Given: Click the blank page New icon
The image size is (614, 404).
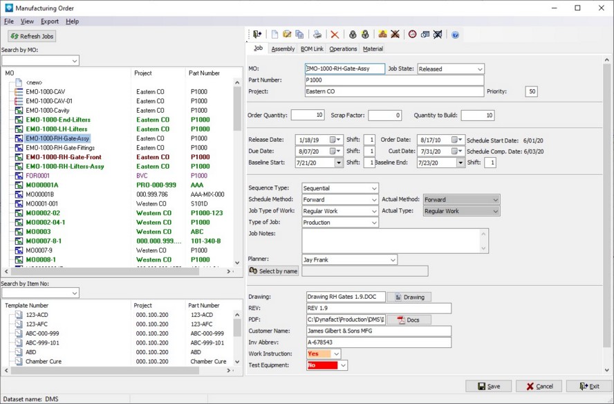Looking at the screenshot, I should tap(275, 34).
